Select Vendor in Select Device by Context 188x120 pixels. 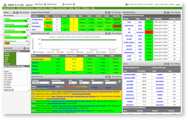click(7, 64)
